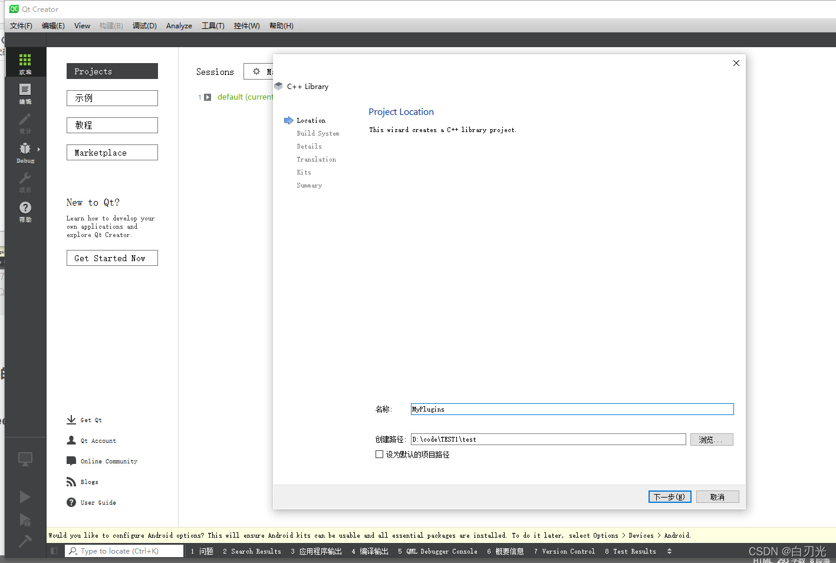Select the default (current) session link
836x563 pixels.
[x=245, y=97]
